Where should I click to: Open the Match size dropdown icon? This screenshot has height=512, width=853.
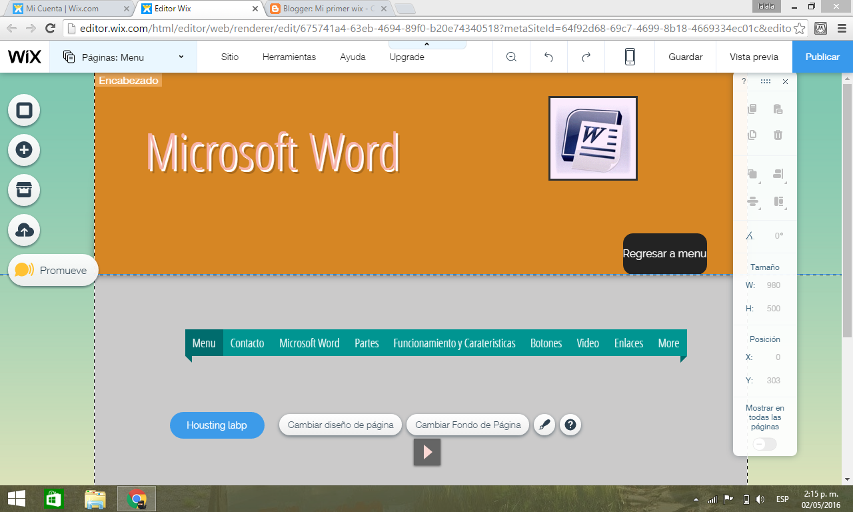[x=778, y=202]
